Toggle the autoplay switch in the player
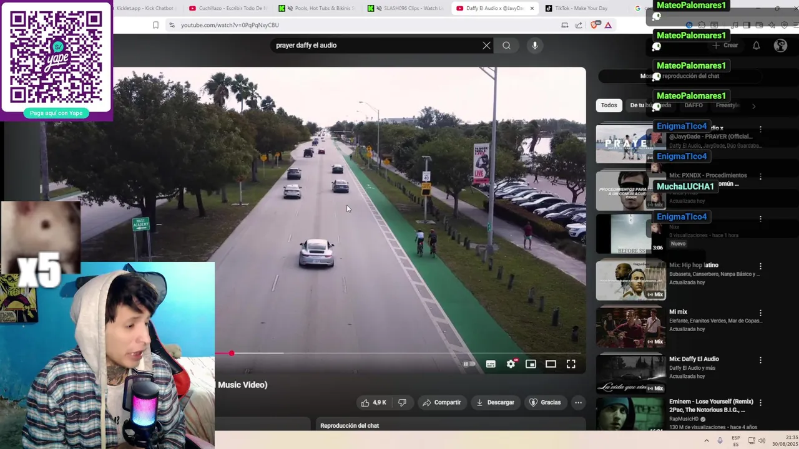 (468, 364)
